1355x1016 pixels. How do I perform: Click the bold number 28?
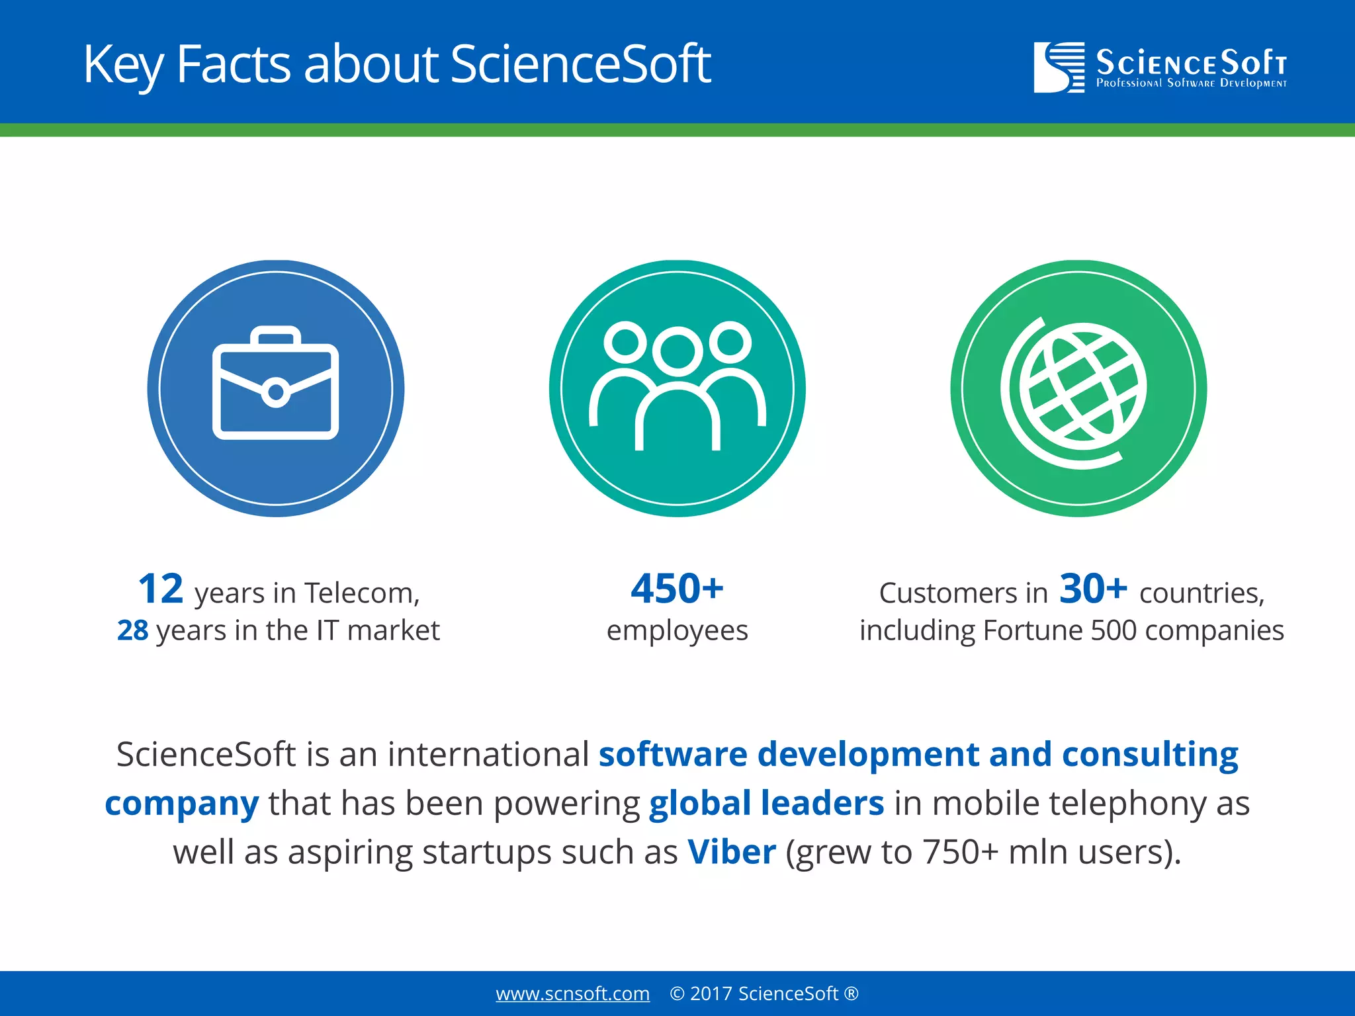[133, 630]
